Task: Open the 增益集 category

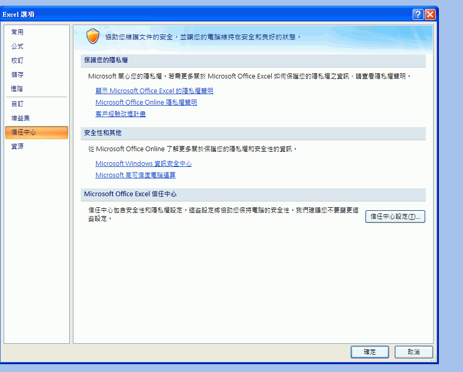Action: pos(37,118)
